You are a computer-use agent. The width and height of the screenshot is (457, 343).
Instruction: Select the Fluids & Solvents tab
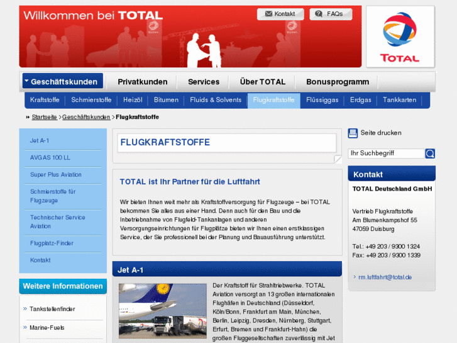(x=216, y=100)
